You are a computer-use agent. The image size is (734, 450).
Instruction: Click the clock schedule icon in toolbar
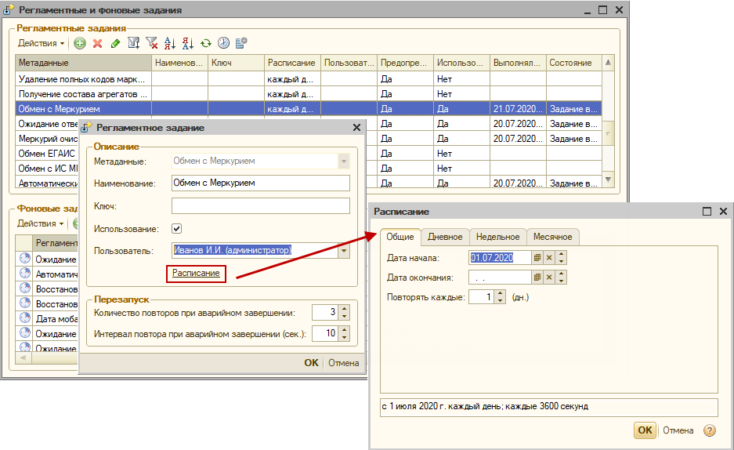pyautogui.click(x=224, y=44)
